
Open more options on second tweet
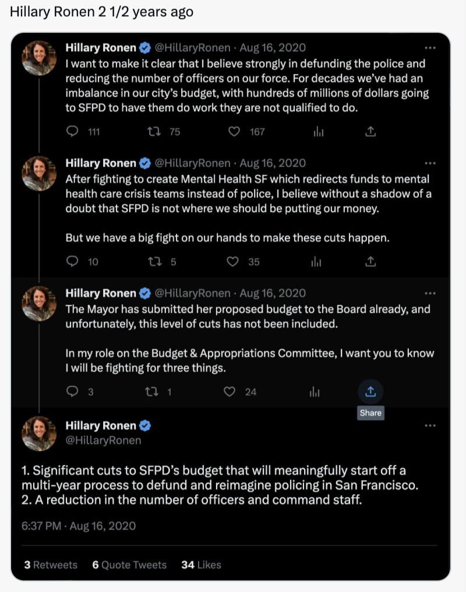pos(430,163)
